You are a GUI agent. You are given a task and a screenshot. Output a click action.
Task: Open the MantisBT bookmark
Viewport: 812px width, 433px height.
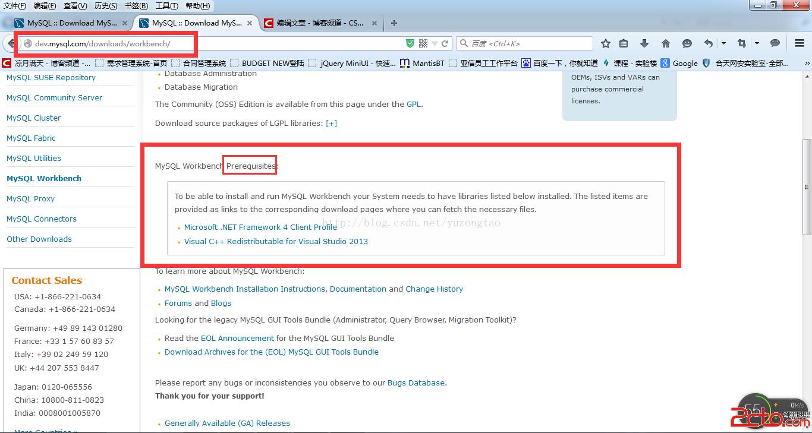[422, 63]
